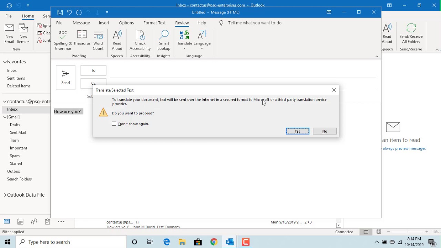Collapse the Favorites section

click(5, 62)
